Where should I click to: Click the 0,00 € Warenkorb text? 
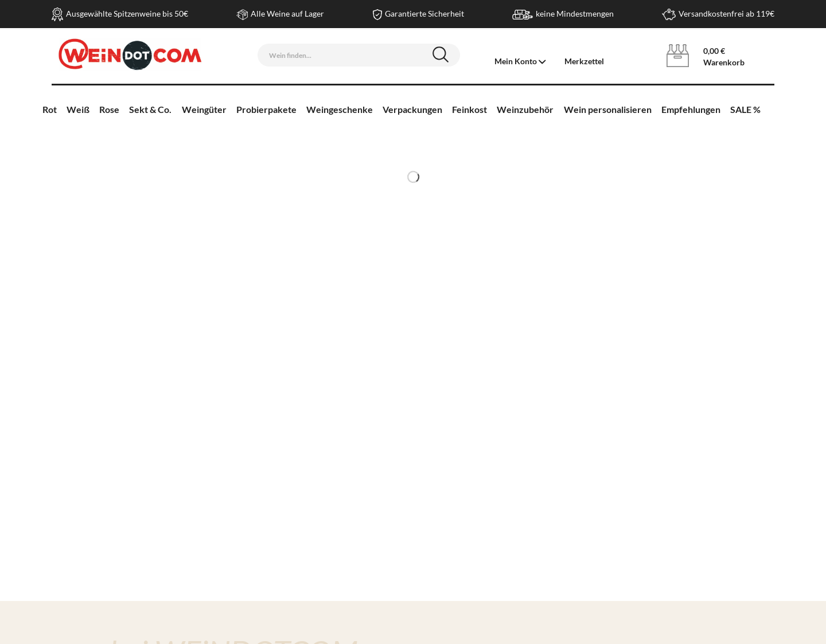click(724, 57)
